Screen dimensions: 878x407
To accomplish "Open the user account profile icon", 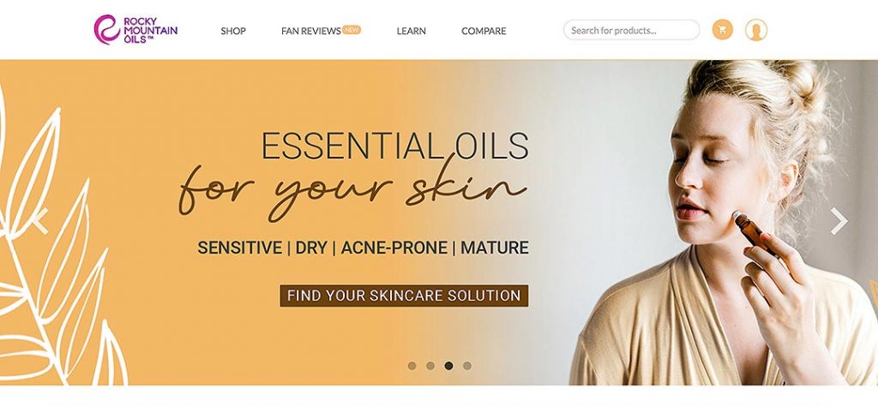I will [x=756, y=30].
